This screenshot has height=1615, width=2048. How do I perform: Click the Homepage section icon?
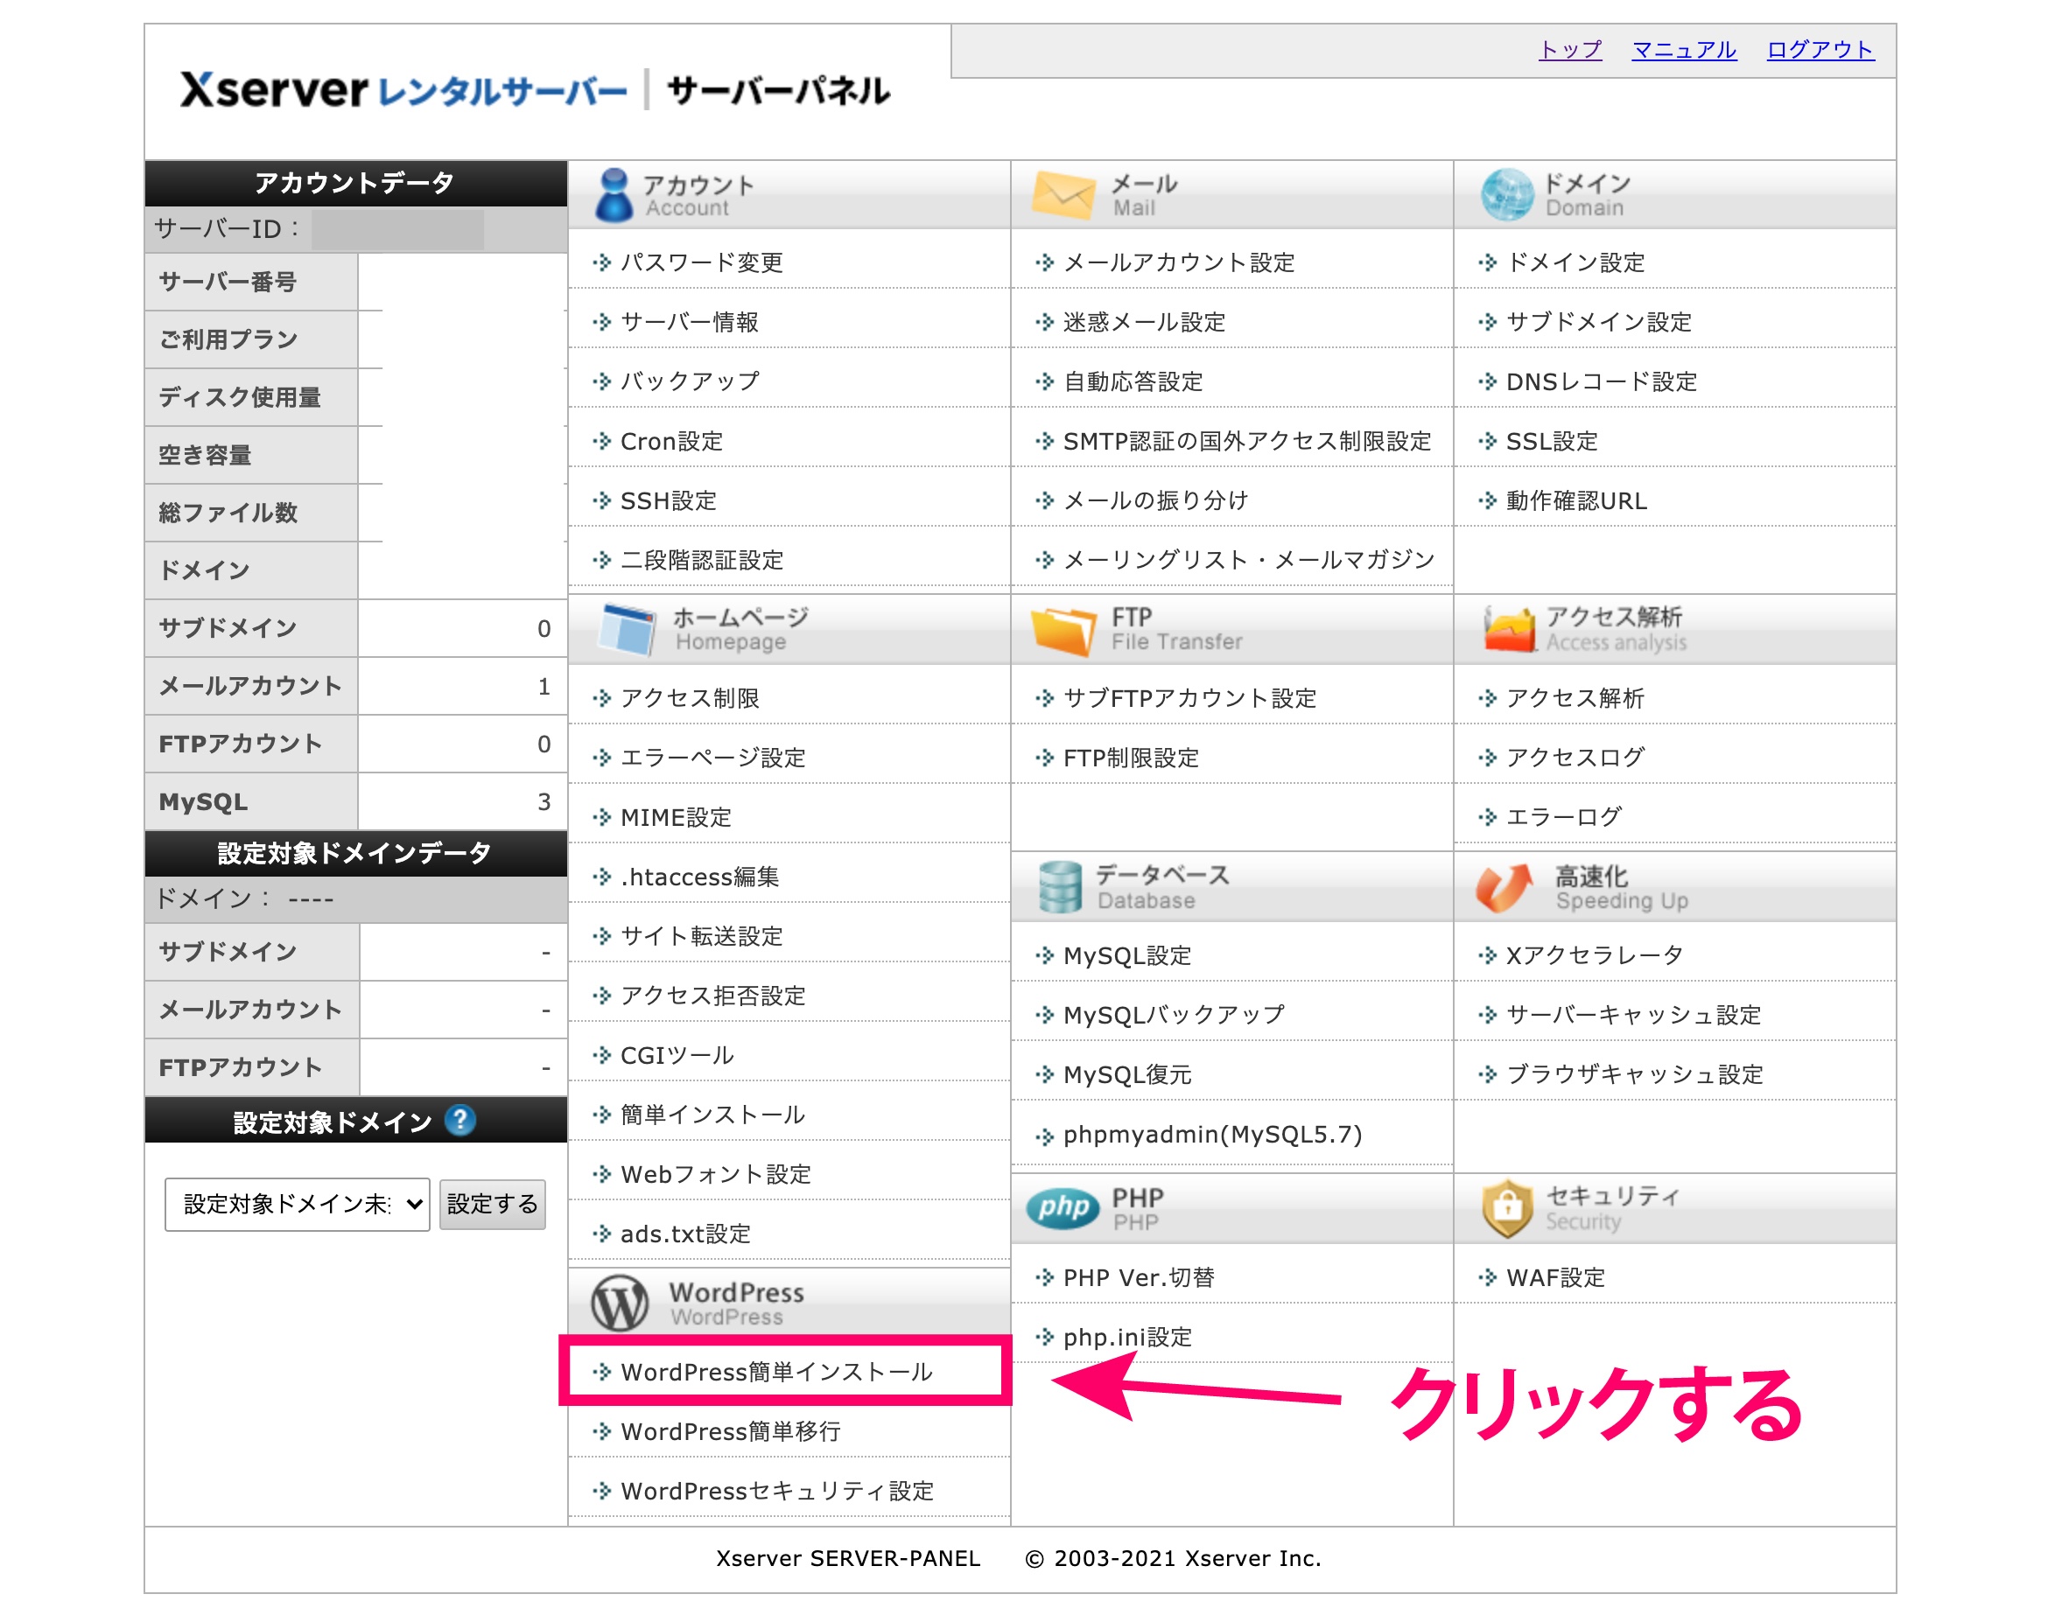click(627, 629)
